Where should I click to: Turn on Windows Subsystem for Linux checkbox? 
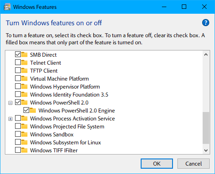[x=18, y=142]
